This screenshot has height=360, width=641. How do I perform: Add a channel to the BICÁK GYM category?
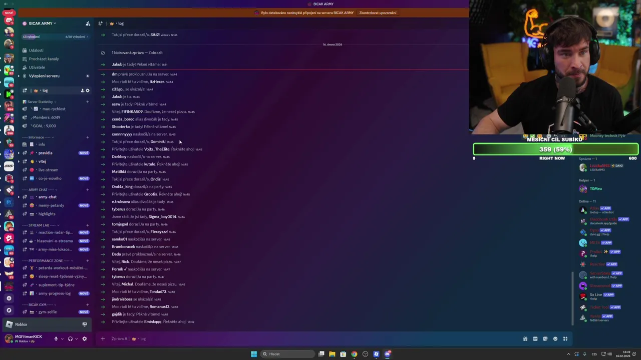click(88, 305)
